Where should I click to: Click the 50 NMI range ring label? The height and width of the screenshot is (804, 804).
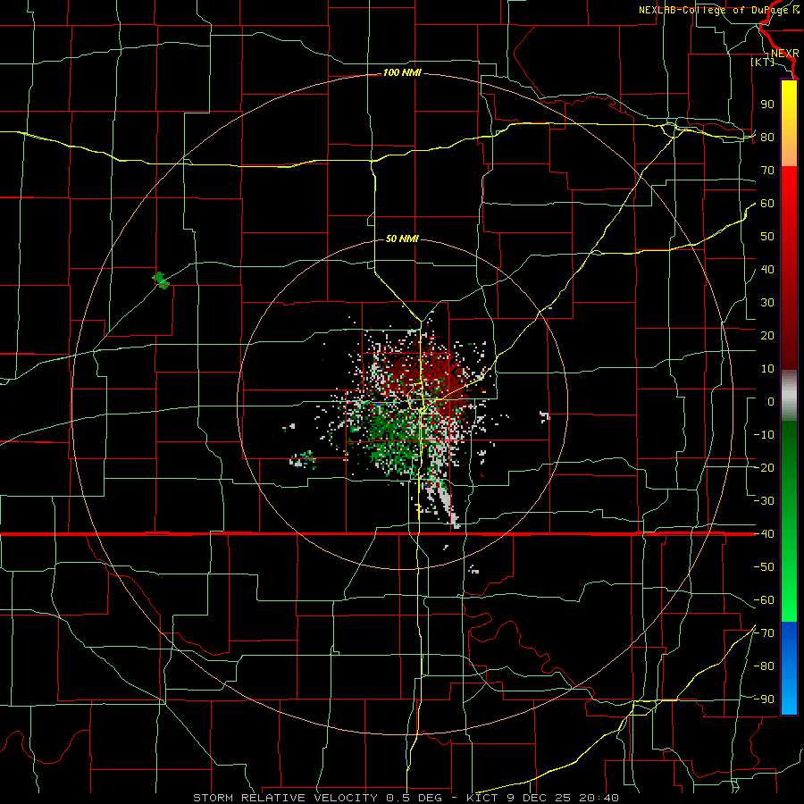402,239
